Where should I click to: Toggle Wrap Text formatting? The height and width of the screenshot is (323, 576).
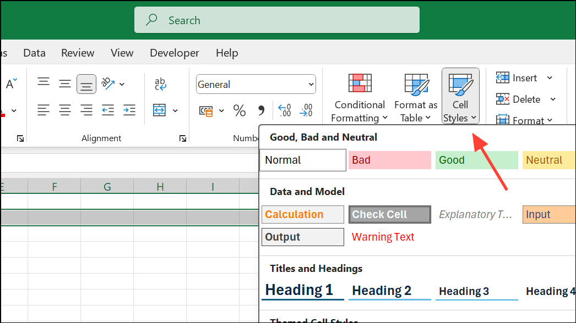pyautogui.click(x=160, y=83)
